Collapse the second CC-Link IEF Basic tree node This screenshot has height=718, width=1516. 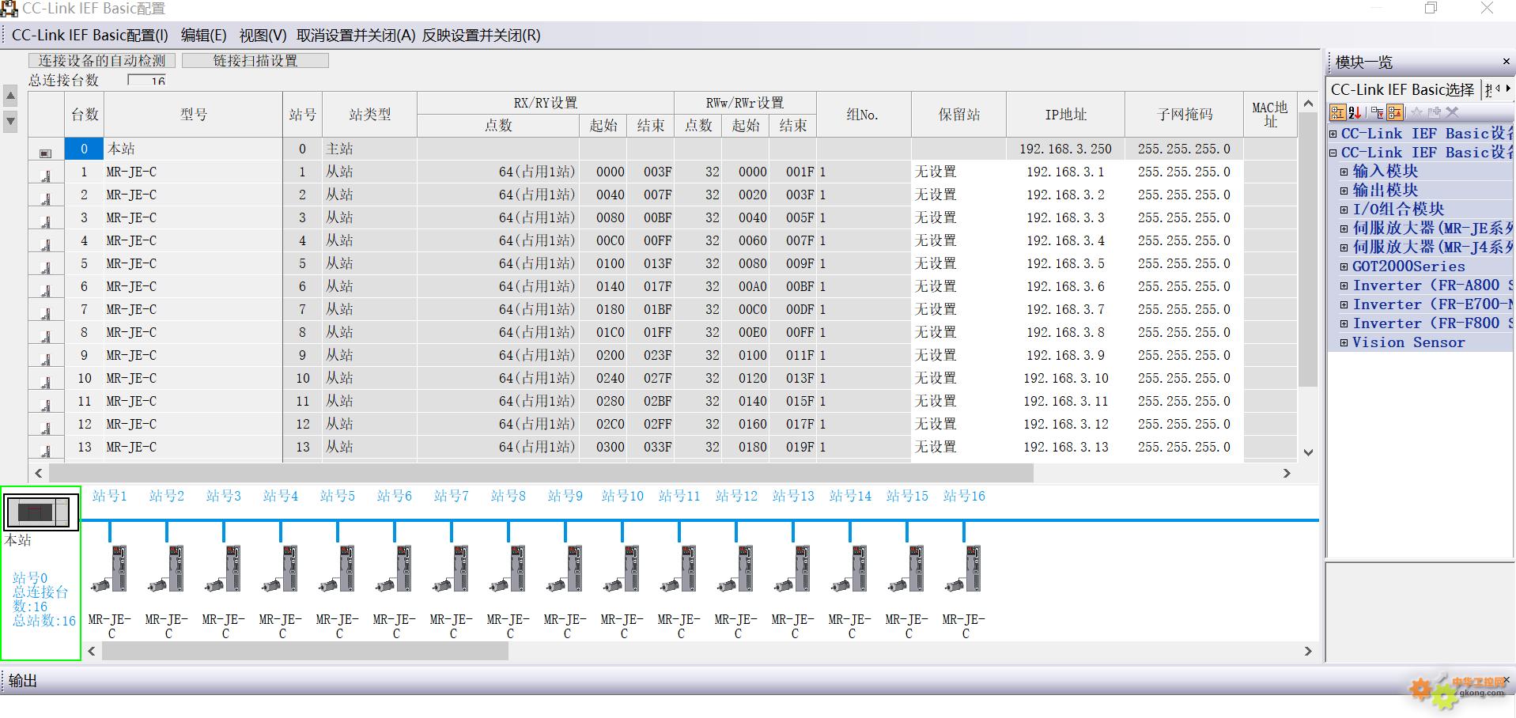(x=1333, y=153)
